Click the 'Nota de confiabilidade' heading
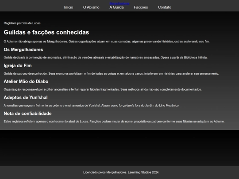Image resolution: width=239 pixels, height=179 pixels. click(27, 114)
